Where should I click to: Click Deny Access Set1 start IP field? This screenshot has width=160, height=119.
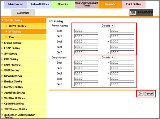tap(86, 62)
